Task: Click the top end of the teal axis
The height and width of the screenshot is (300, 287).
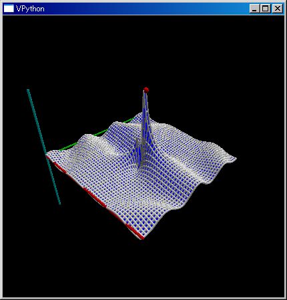Action: 28,90
